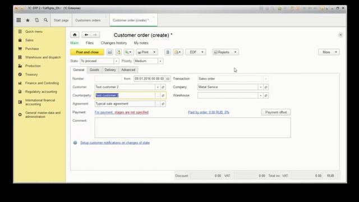
Task: Click the Comment text area
Action: (x=192, y=128)
